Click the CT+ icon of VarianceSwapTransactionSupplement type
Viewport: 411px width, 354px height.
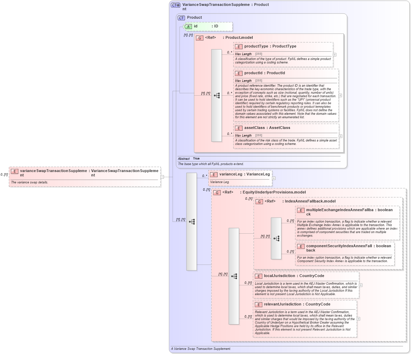pos(175,5)
